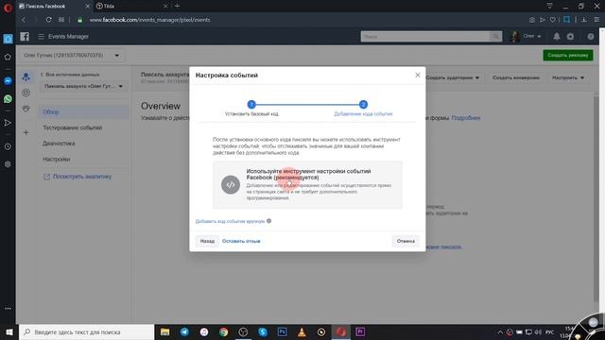Open File Explorer from the taskbar
Viewport: 605px width, 340px height.
coord(164,331)
